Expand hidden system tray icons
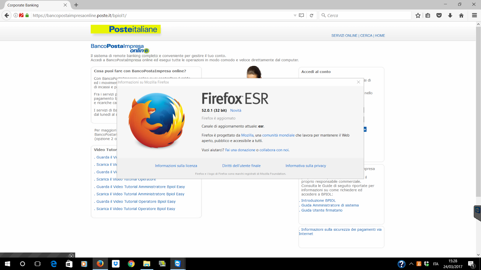481x270 pixels. click(411, 264)
